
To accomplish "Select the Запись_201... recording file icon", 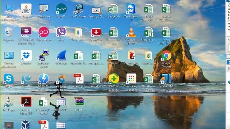I will (96, 10).
